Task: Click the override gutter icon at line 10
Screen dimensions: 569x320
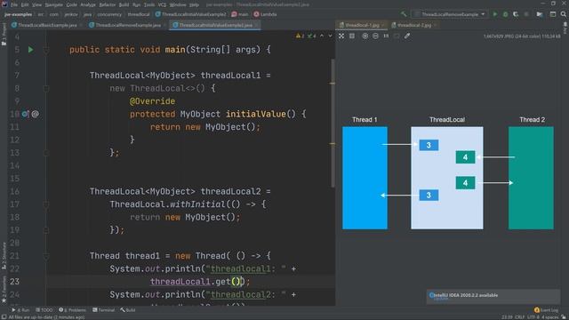Action: pyautogui.click(x=25, y=114)
